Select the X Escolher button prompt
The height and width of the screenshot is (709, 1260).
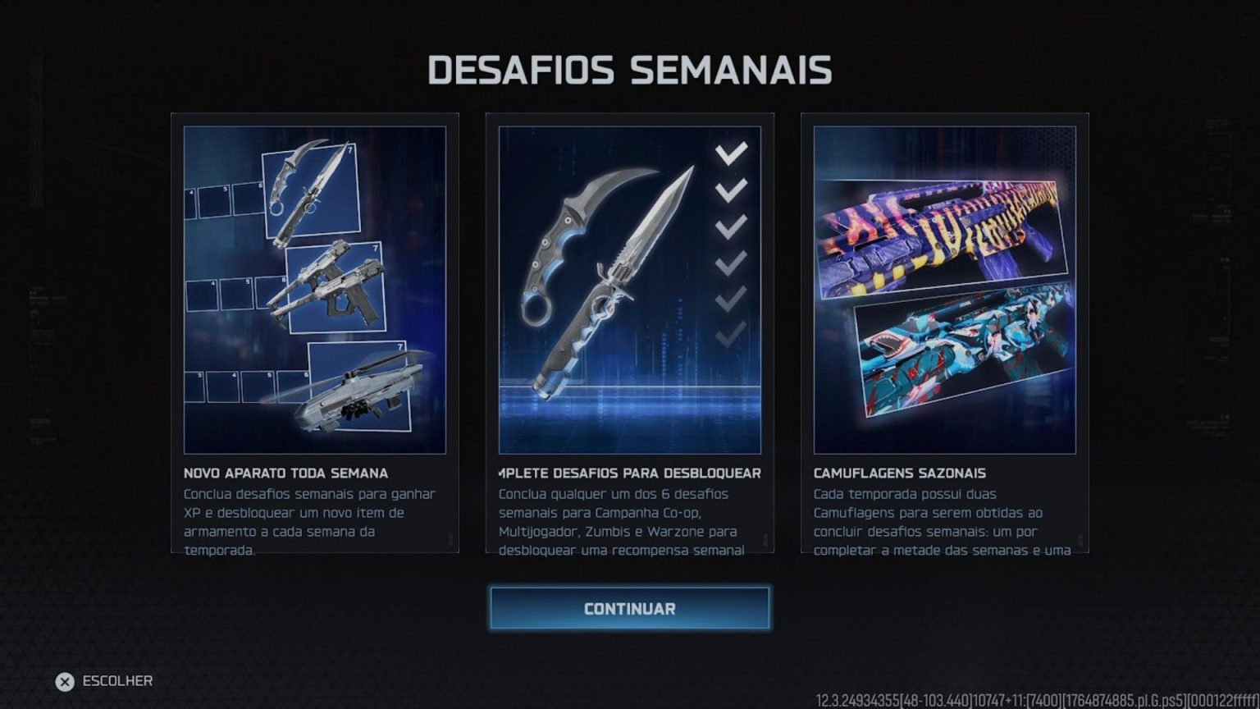coord(104,681)
